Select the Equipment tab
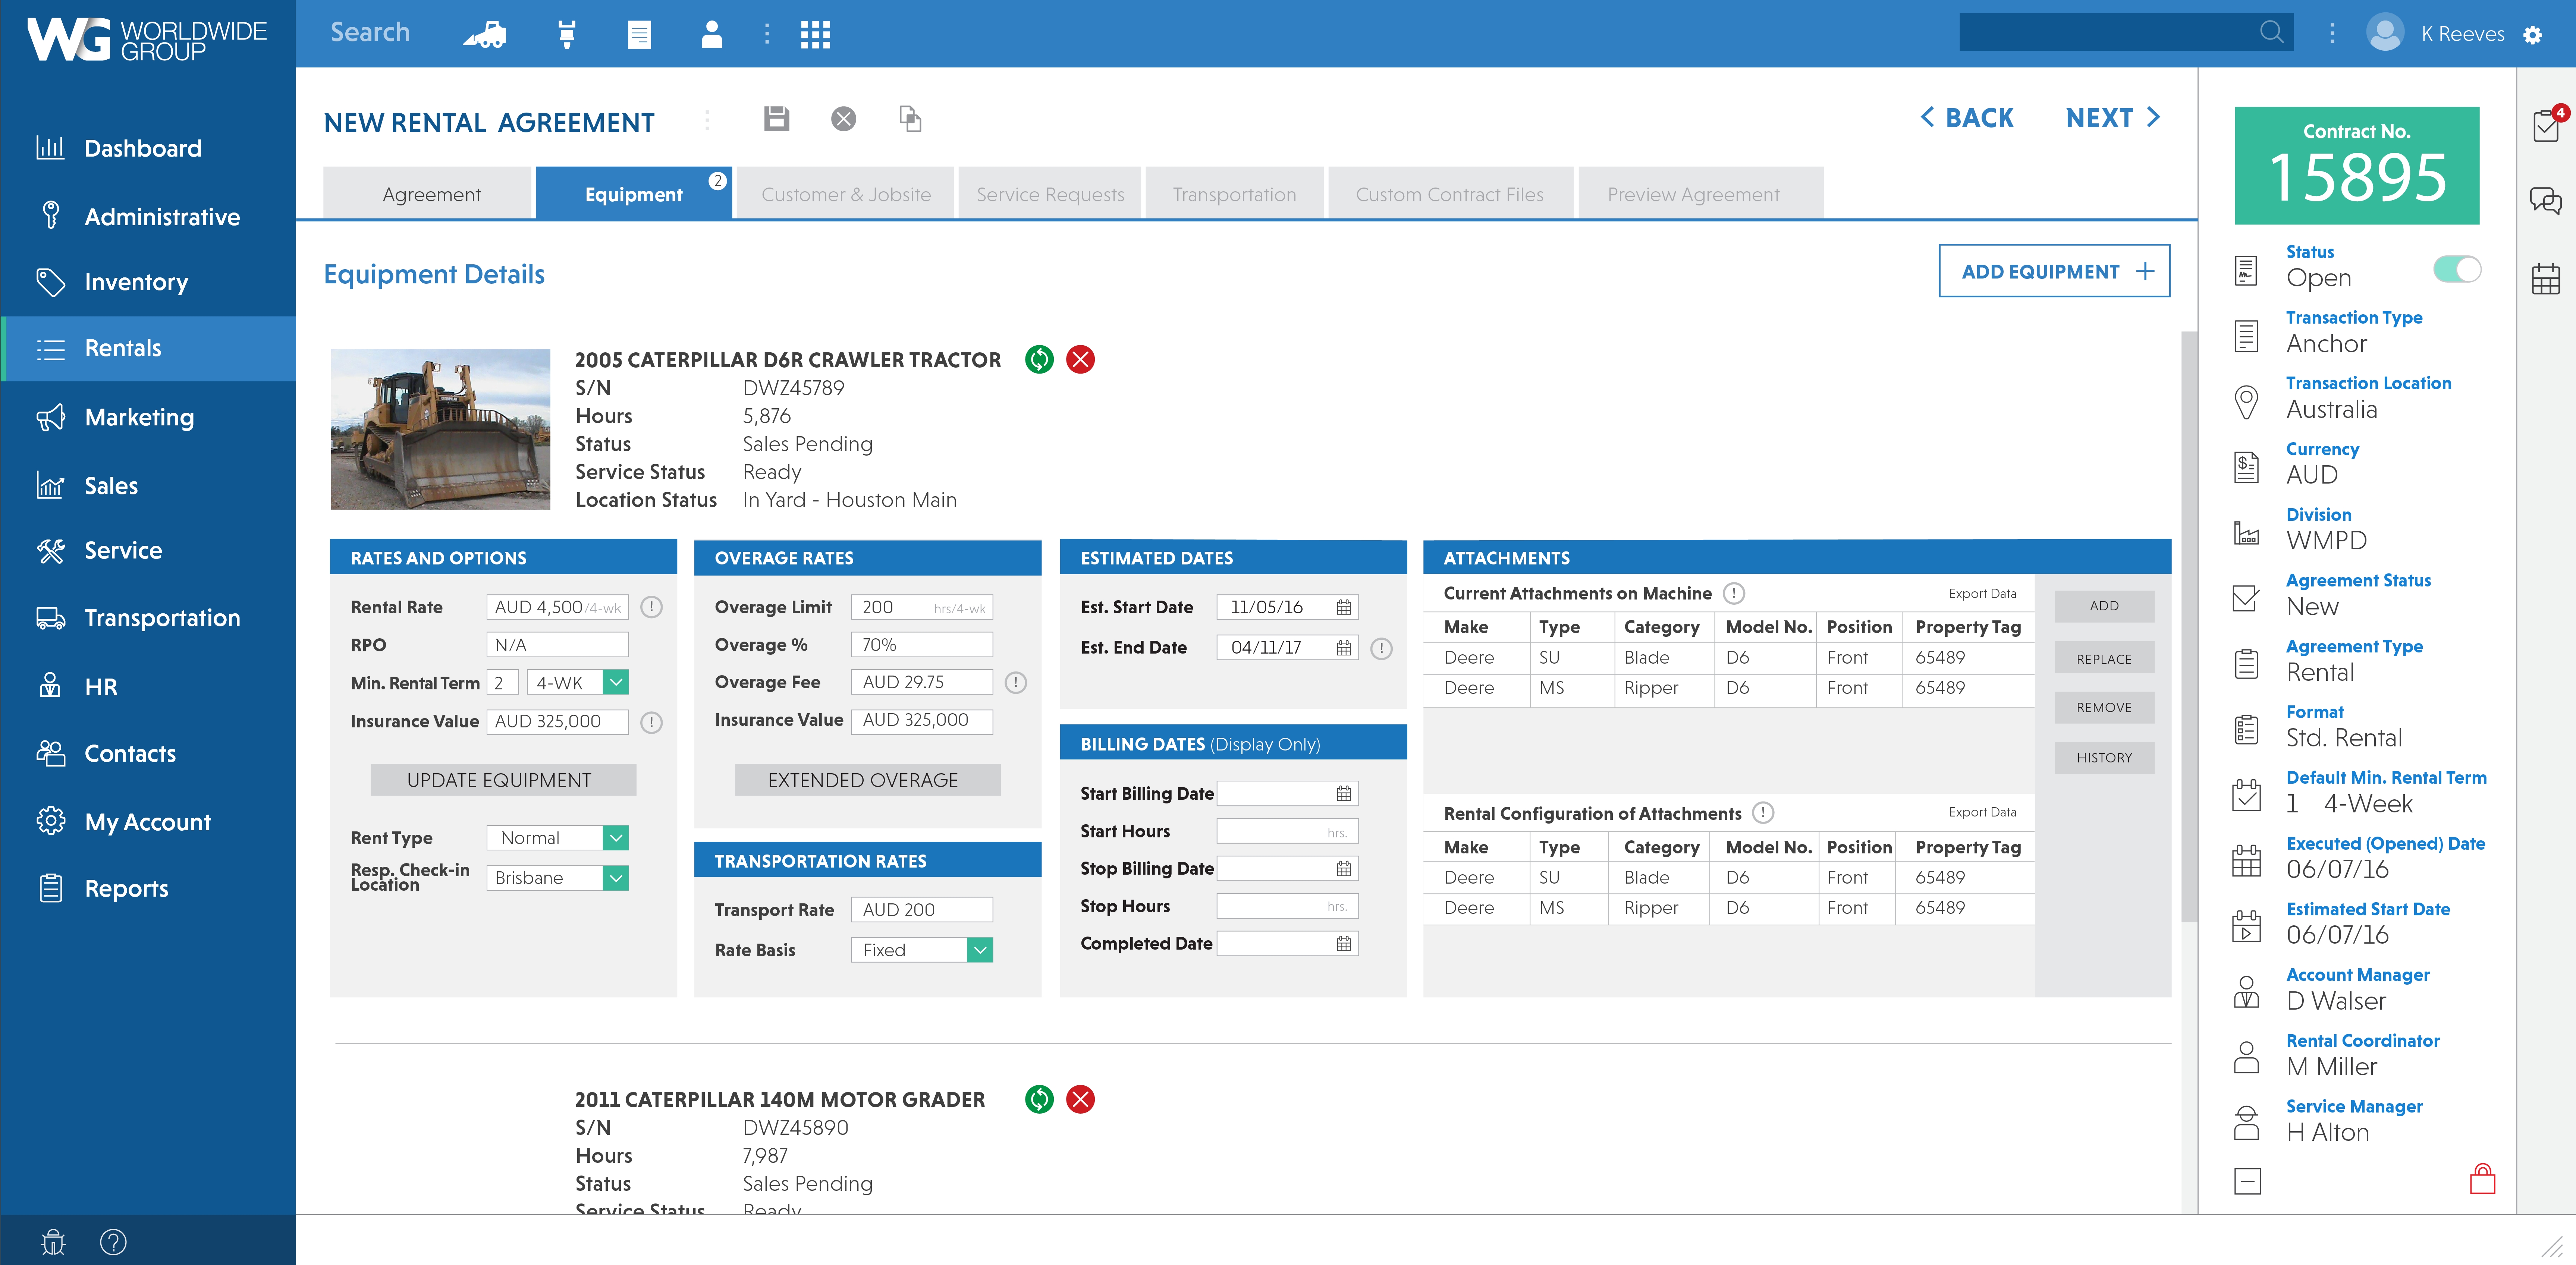 click(x=634, y=194)
